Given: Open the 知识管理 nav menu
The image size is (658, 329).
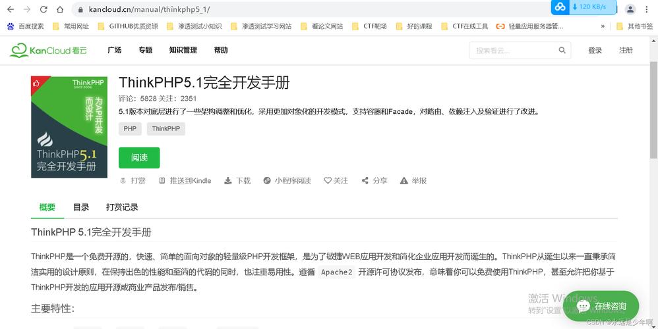Looking at the screenshot, I should coord(183,50).
